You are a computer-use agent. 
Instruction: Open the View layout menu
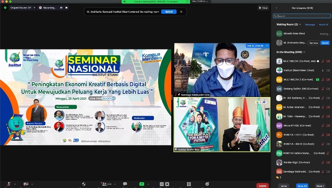click(x=264, y=8)
